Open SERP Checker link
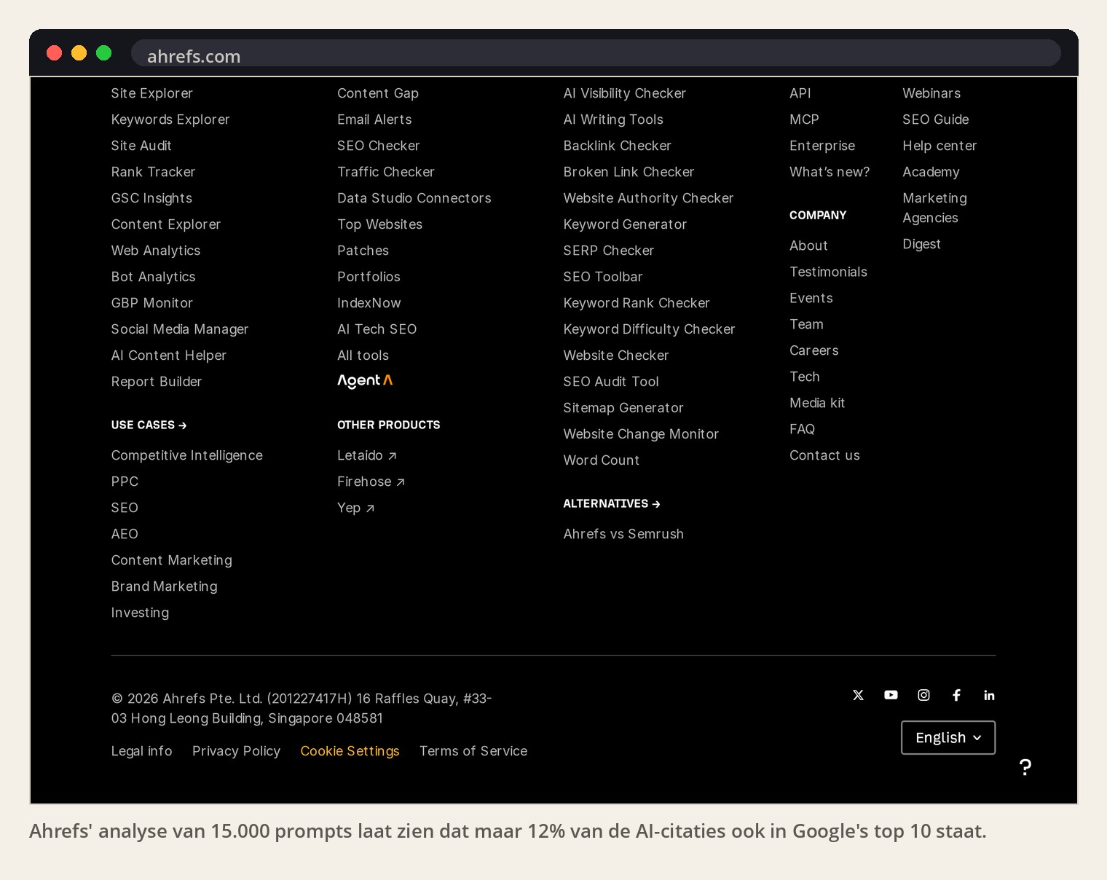Screen dimensions: 1107x880 tap(609, 251)
